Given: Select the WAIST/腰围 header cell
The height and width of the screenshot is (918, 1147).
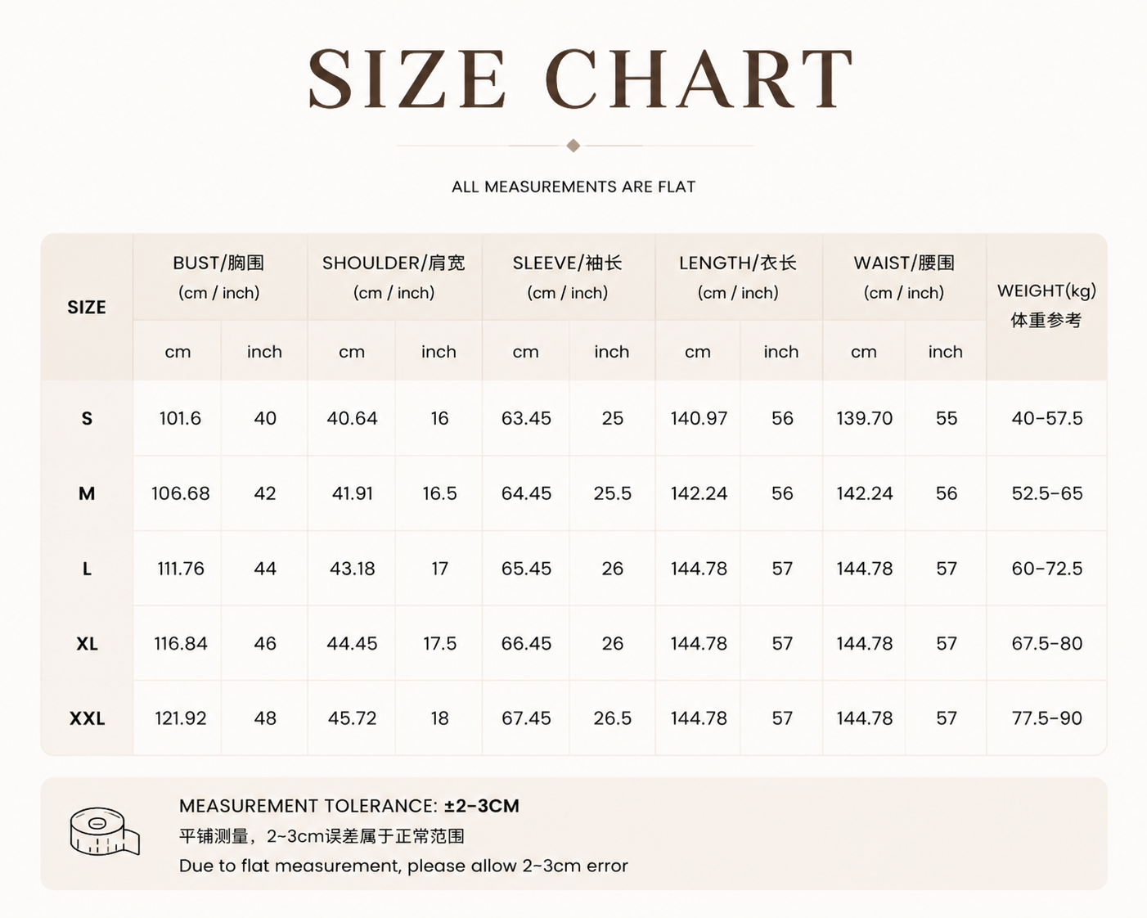Looking at the screenshot, I should 904,277.
